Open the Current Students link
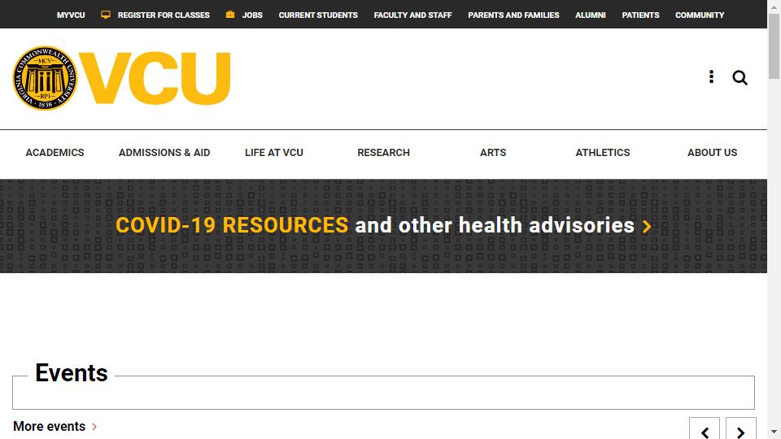This screenshot has width=781, height=439. pos(318,15)
